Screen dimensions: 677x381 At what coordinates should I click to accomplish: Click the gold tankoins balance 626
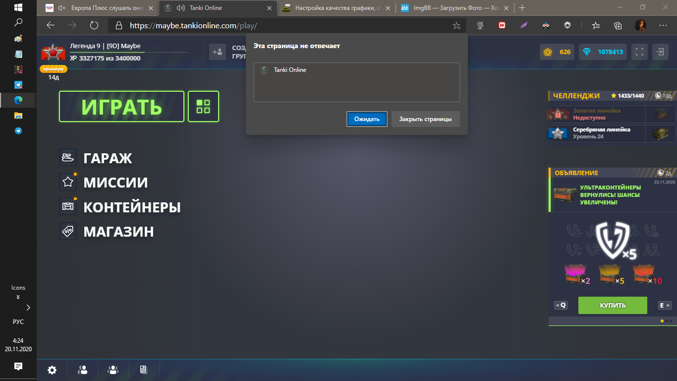[557, 52]
